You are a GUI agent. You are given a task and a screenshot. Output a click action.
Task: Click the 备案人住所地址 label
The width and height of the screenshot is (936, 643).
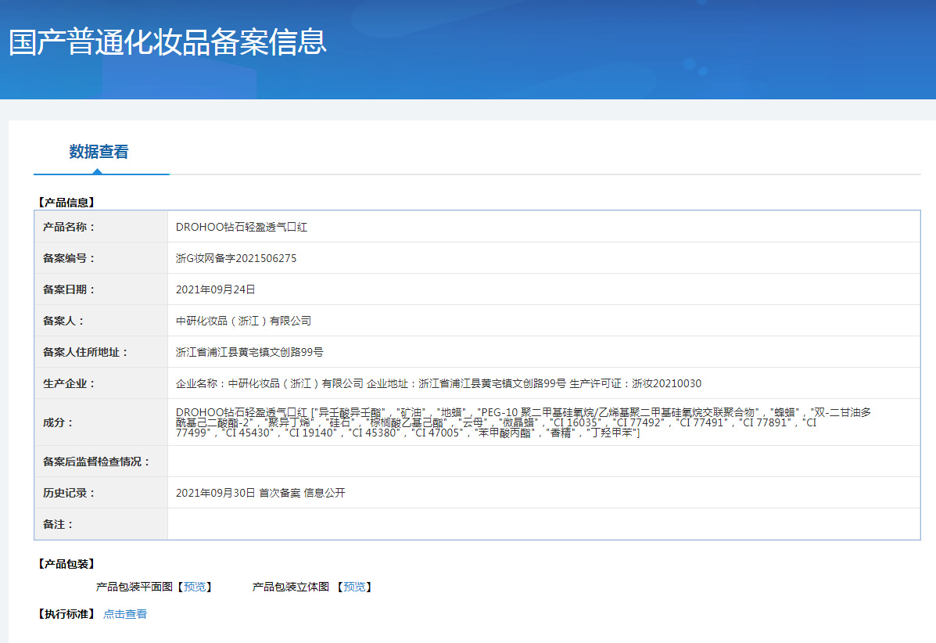[x=85, y=352]
